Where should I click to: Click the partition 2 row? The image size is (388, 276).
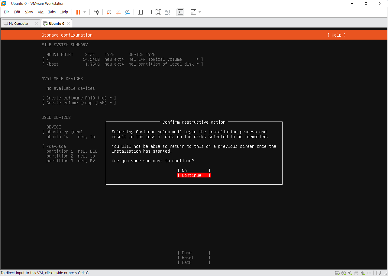(x=71, y=156)
